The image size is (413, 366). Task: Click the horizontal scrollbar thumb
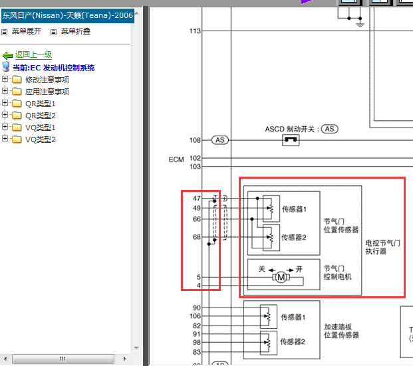(63, 359)
